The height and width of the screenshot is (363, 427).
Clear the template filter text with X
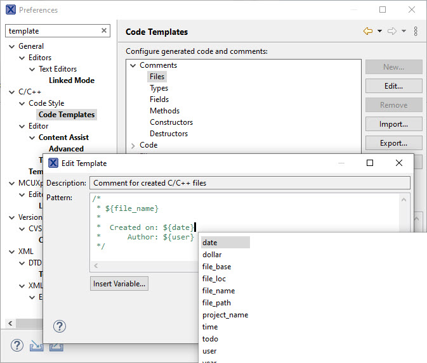(x=104, y=30)
